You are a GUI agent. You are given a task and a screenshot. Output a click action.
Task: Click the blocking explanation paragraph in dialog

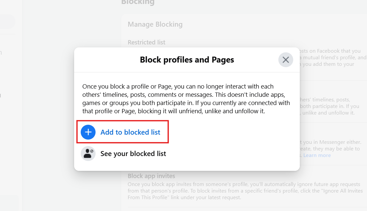[186, 99]
